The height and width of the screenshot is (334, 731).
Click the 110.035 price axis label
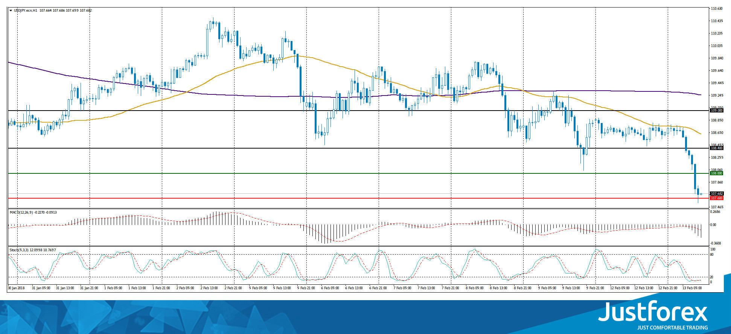click(717, 46)
